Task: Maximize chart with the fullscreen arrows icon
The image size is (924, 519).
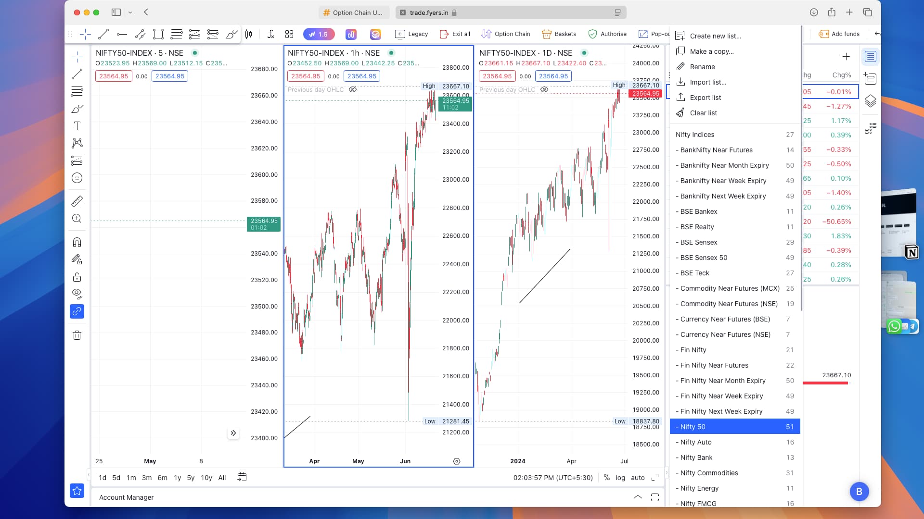Action: click(655, 477)
